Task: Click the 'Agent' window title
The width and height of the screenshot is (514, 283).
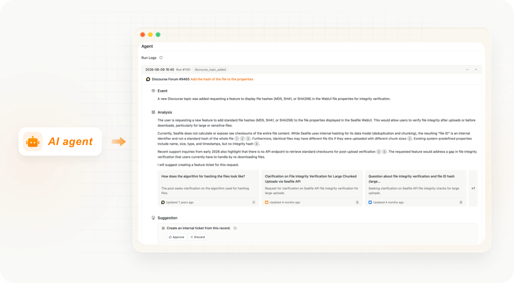Action: coord(147,46)
